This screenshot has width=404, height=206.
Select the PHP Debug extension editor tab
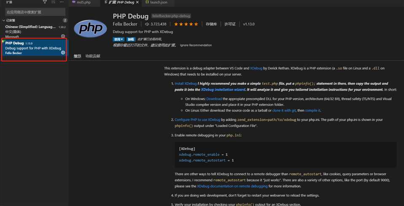pos(120,2)
